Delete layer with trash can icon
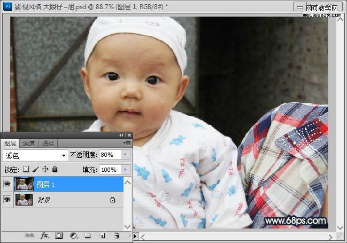The height and width of the screenshot is (243, 347). (x=117, y=236)
